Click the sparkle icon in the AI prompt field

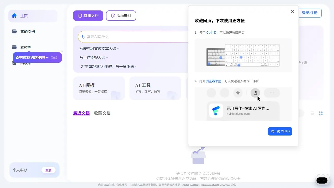(x=83, y=37)
